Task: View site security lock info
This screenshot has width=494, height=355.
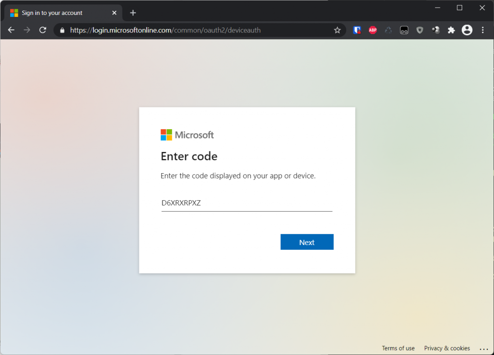Action: pos(62,30)
